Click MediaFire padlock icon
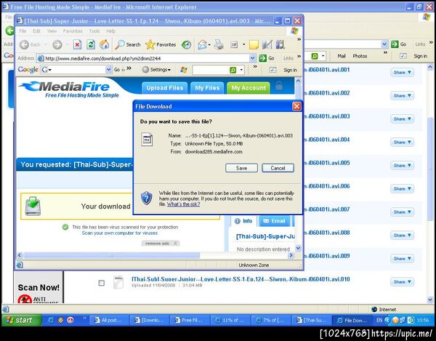Image resolution: width=436 pixels, height=341 pixels. pyautogui.click(x=279, y=87)
